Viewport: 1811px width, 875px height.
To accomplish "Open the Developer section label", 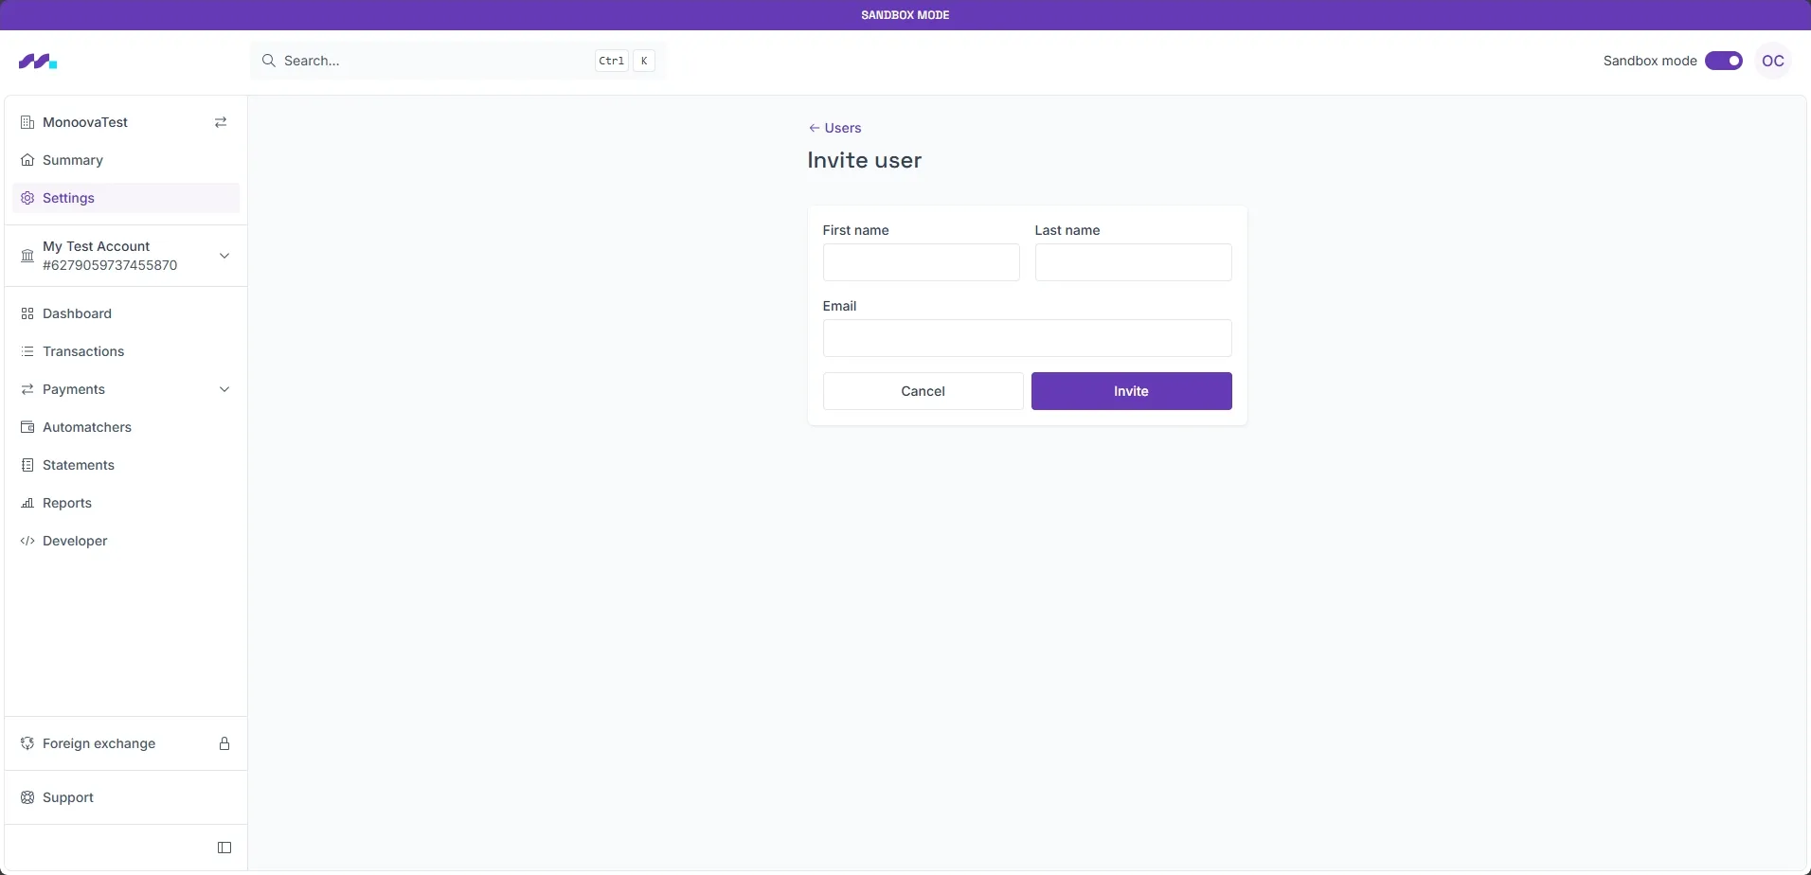I will click(x=75, y=541).
